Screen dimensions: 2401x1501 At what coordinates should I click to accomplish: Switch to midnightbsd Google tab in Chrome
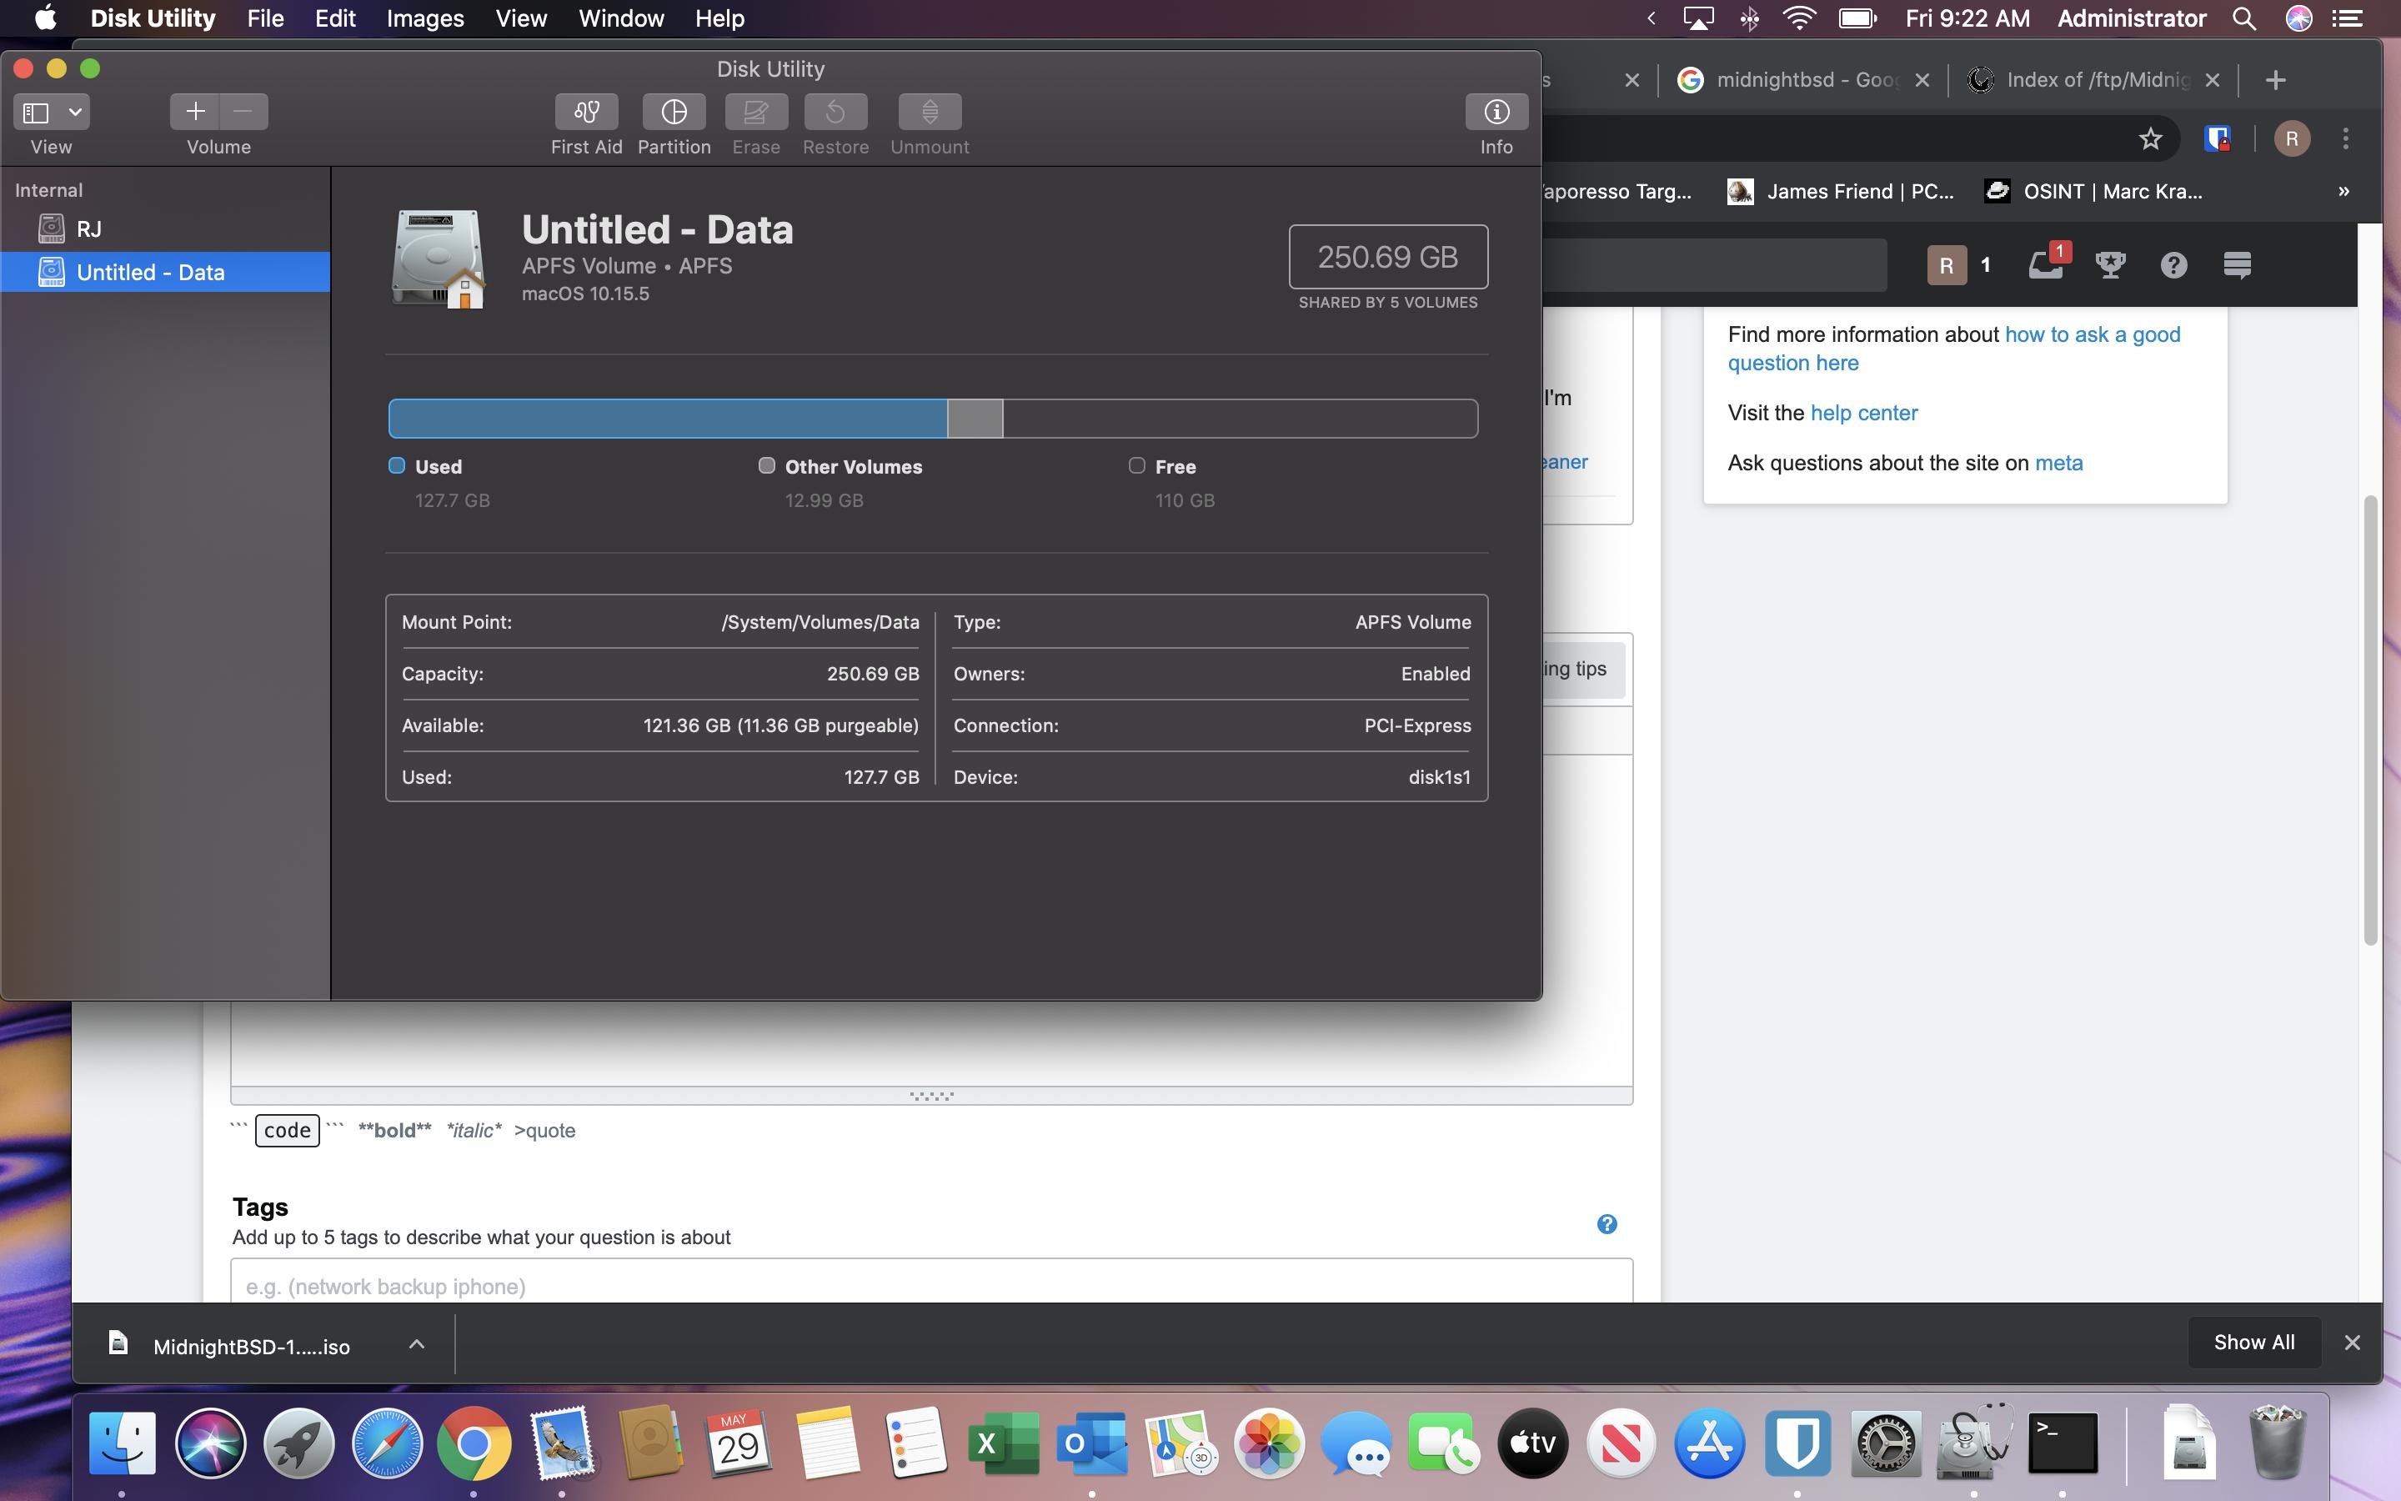(1789, 80)
